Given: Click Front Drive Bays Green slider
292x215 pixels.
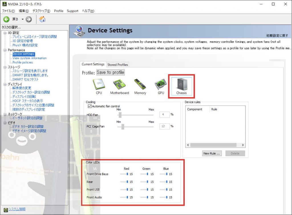Looking at the screenshot, I should 145,174.
